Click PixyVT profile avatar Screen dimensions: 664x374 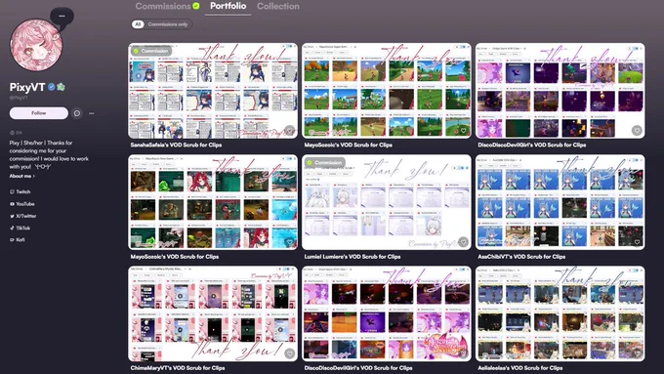(36, 45)
